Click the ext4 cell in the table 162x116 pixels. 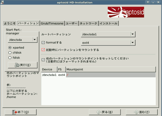(62, 75)
